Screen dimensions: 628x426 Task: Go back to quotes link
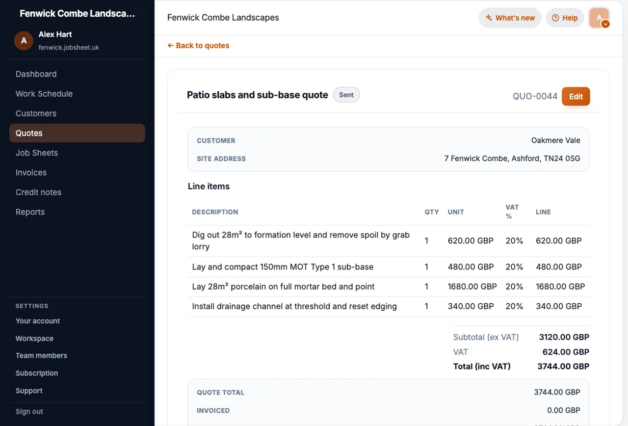tap(198, 46)
